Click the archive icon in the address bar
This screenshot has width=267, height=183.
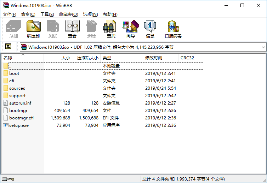(x=24, y=47)
